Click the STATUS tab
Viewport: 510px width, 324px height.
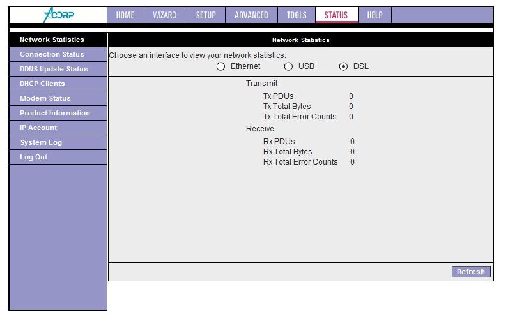[336, 15]
